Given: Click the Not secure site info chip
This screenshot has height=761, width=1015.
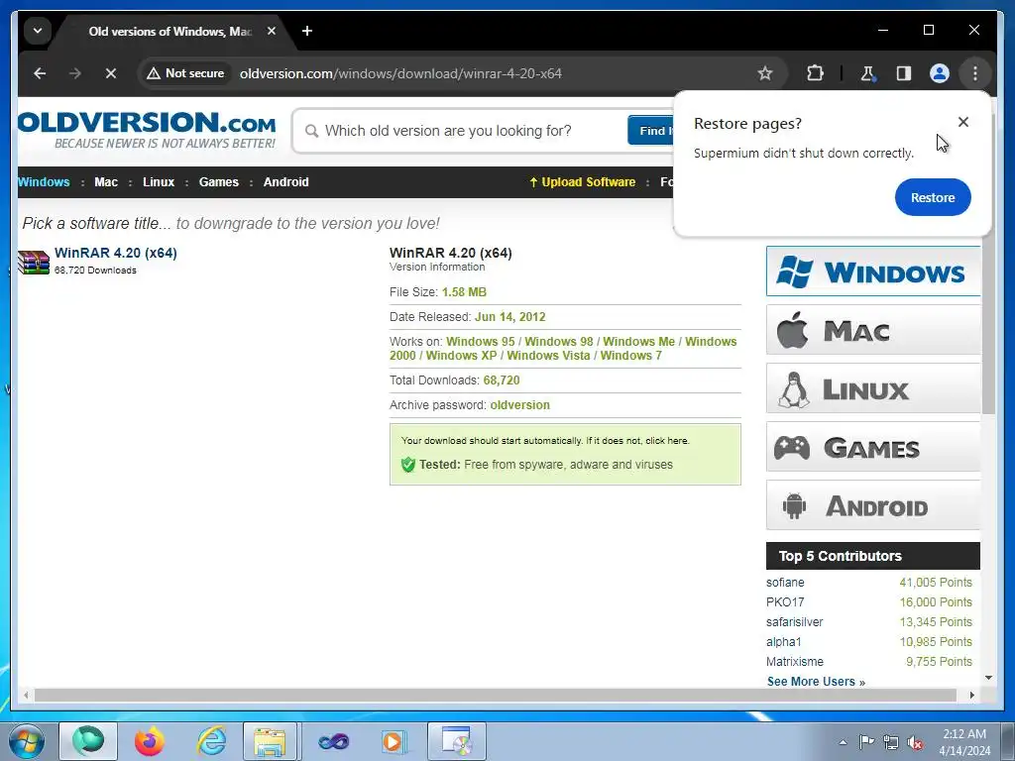Looking at the screenshot, I should [185, 73].
